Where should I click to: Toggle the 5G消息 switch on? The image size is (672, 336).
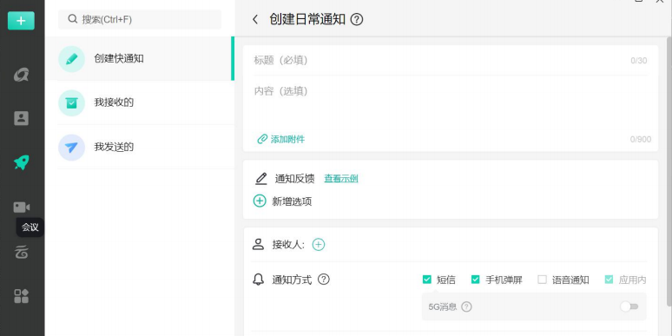[629, 306]
